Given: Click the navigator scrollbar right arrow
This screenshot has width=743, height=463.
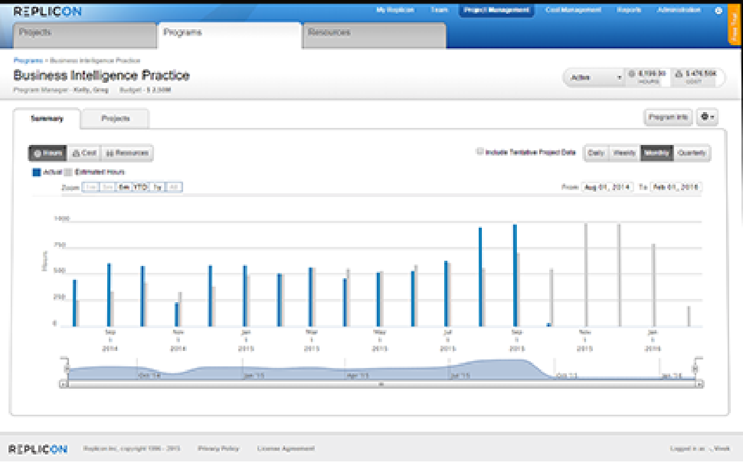Looking at the screenshot, I should coord(700,384).
